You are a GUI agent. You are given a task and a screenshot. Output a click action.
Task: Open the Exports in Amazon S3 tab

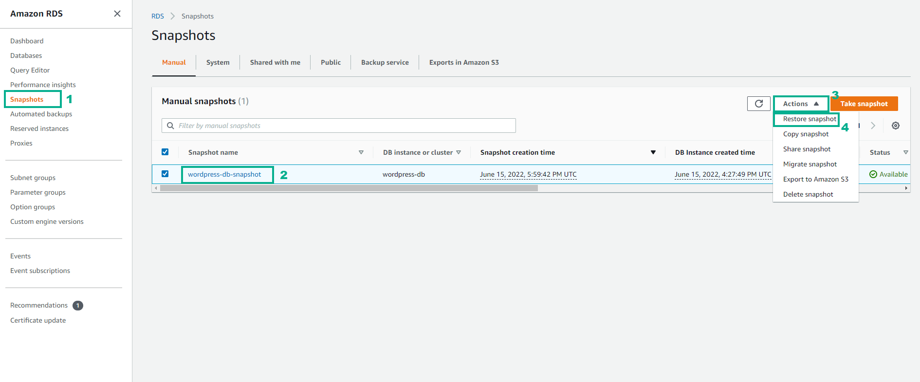[x=464, y=62]
